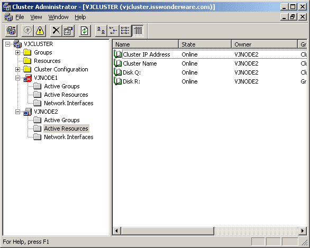Select Active Resources under VJNODE2
310x248 pixels.
coord(66,128)
